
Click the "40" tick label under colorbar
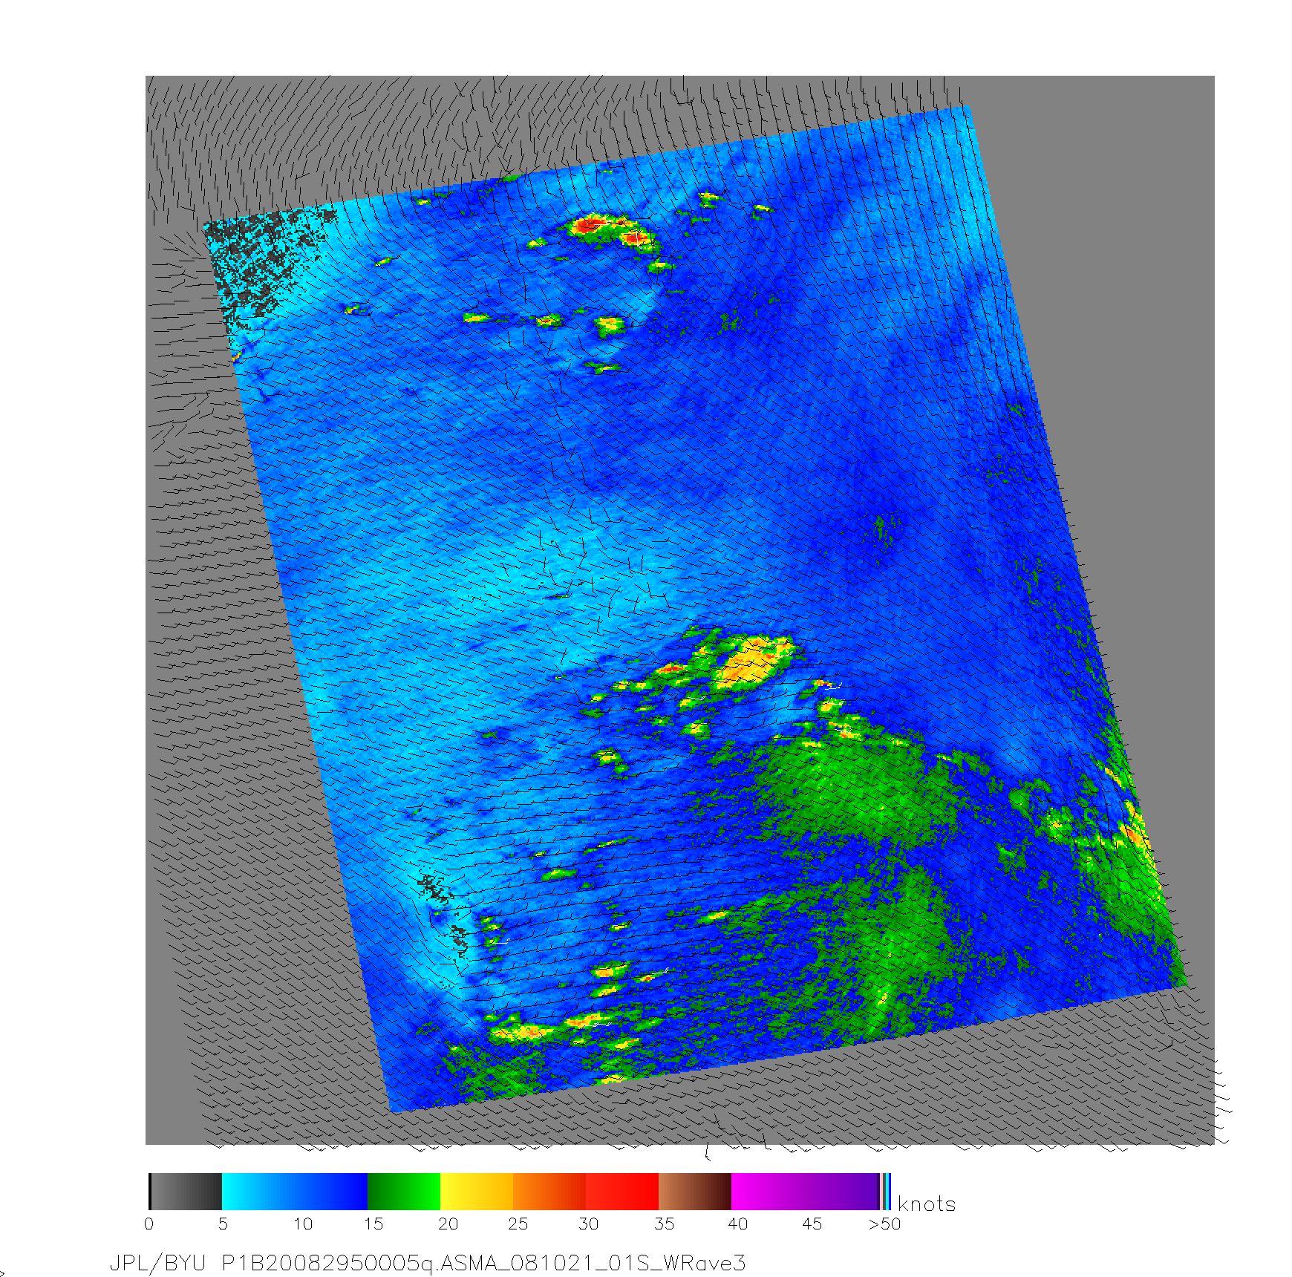click(x=737, y=1224)
